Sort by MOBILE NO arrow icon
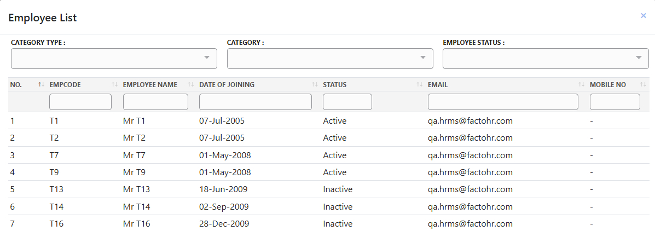The height and width of the screenshot is (231, 655). point(643,85)
